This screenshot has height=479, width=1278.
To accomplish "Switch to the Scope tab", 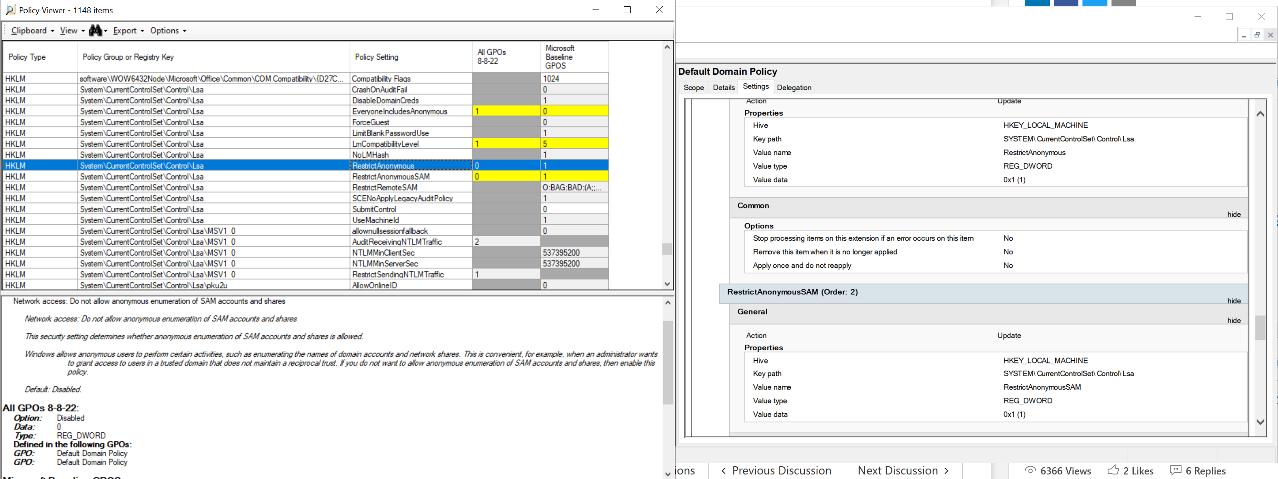I will coord(694,87).
